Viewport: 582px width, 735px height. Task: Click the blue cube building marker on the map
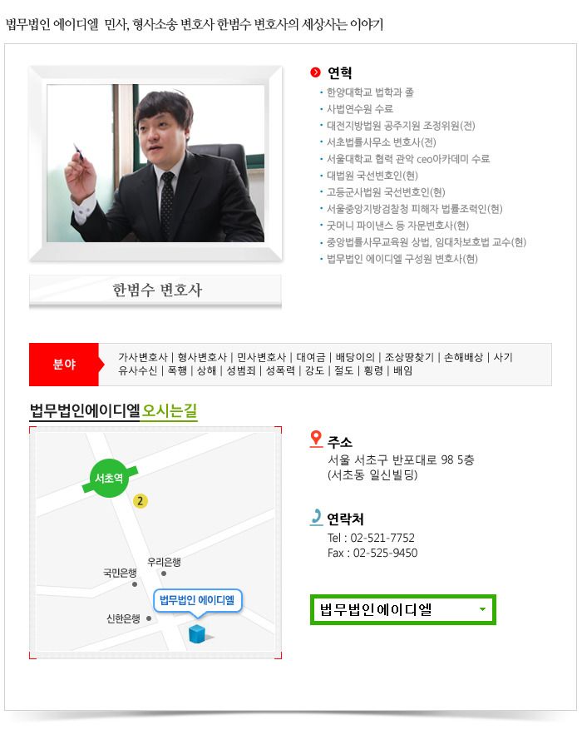(198, 633)
